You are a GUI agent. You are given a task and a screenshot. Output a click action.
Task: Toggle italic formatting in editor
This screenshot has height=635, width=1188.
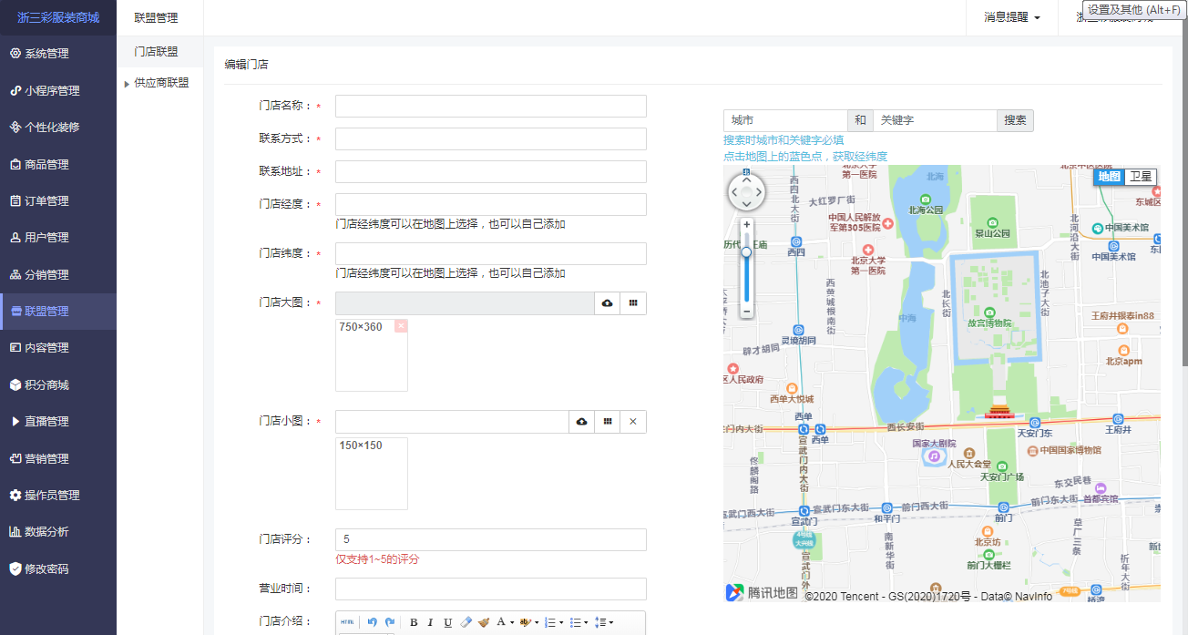click(x=431, y=622)
